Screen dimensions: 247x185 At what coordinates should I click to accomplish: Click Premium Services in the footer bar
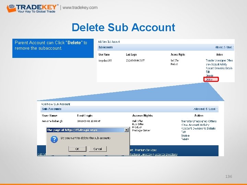tap(146, 150)
